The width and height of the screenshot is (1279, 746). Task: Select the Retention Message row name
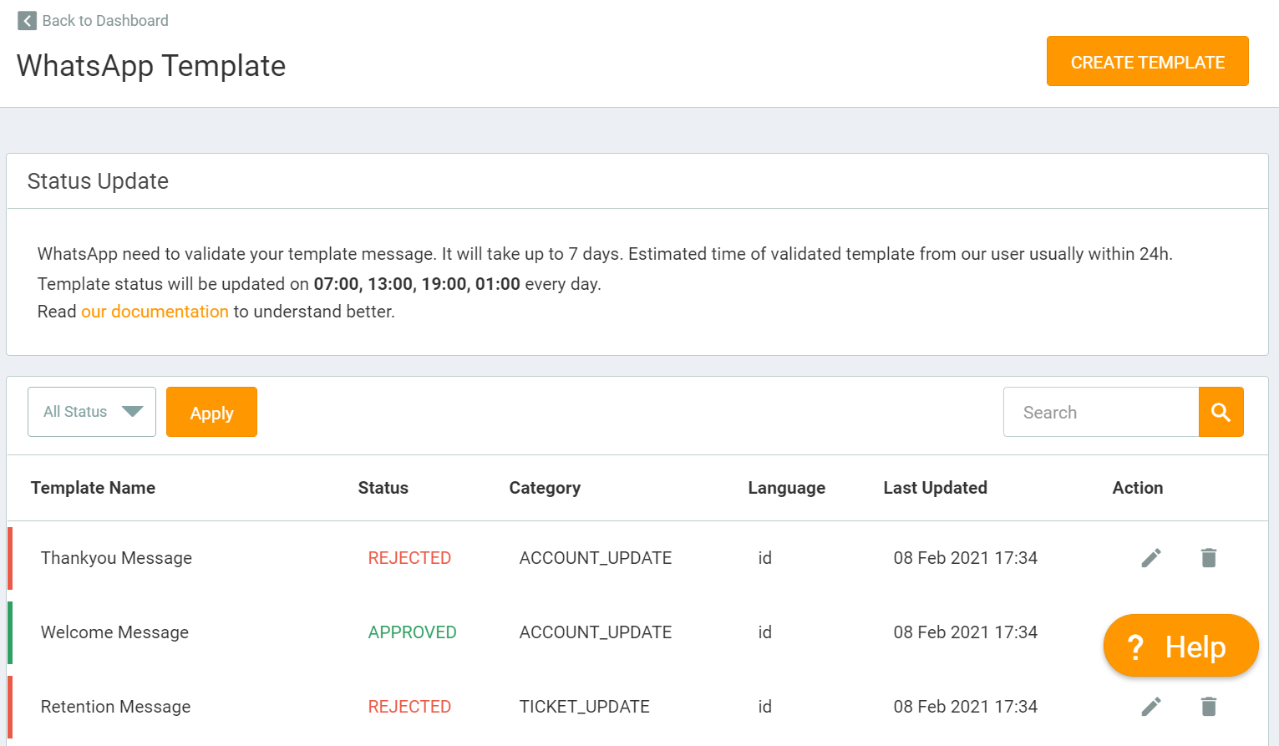pyautogui.click(x=115, y=707)
